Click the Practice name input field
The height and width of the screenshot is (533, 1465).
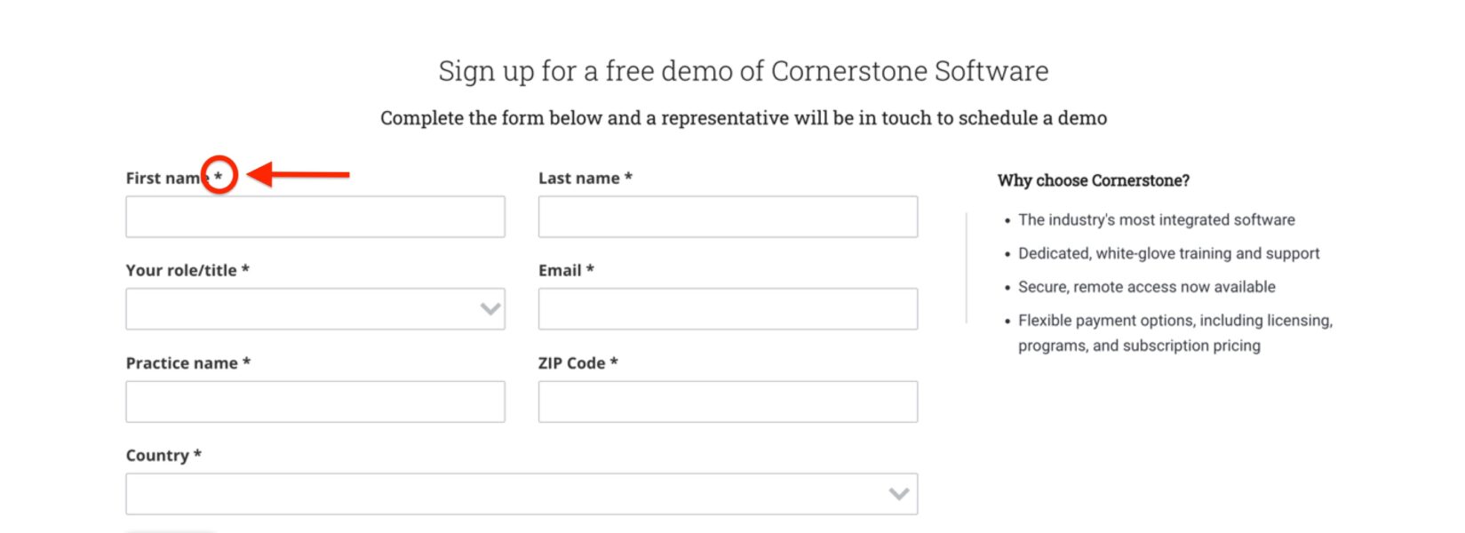[x=314, y=401]
